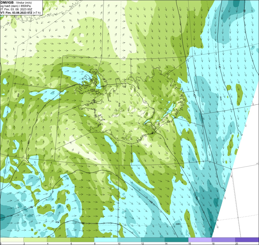Click the '20W' longitude label over Iceland
The height and width of the screenshot is (245, 259).
[120, 105]
